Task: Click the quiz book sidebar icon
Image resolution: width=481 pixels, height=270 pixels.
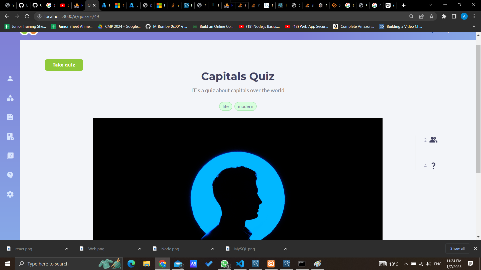Action: coord(10,136)
